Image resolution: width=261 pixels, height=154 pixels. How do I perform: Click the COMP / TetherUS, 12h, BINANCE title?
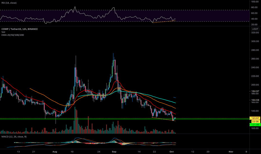tap(20, 29)
